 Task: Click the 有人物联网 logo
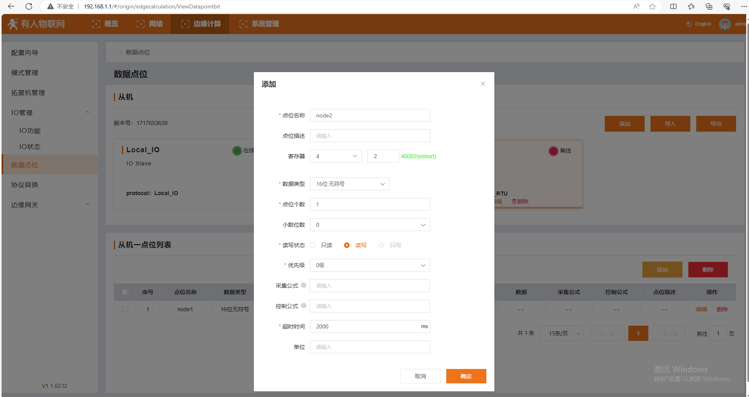point(37,24)
